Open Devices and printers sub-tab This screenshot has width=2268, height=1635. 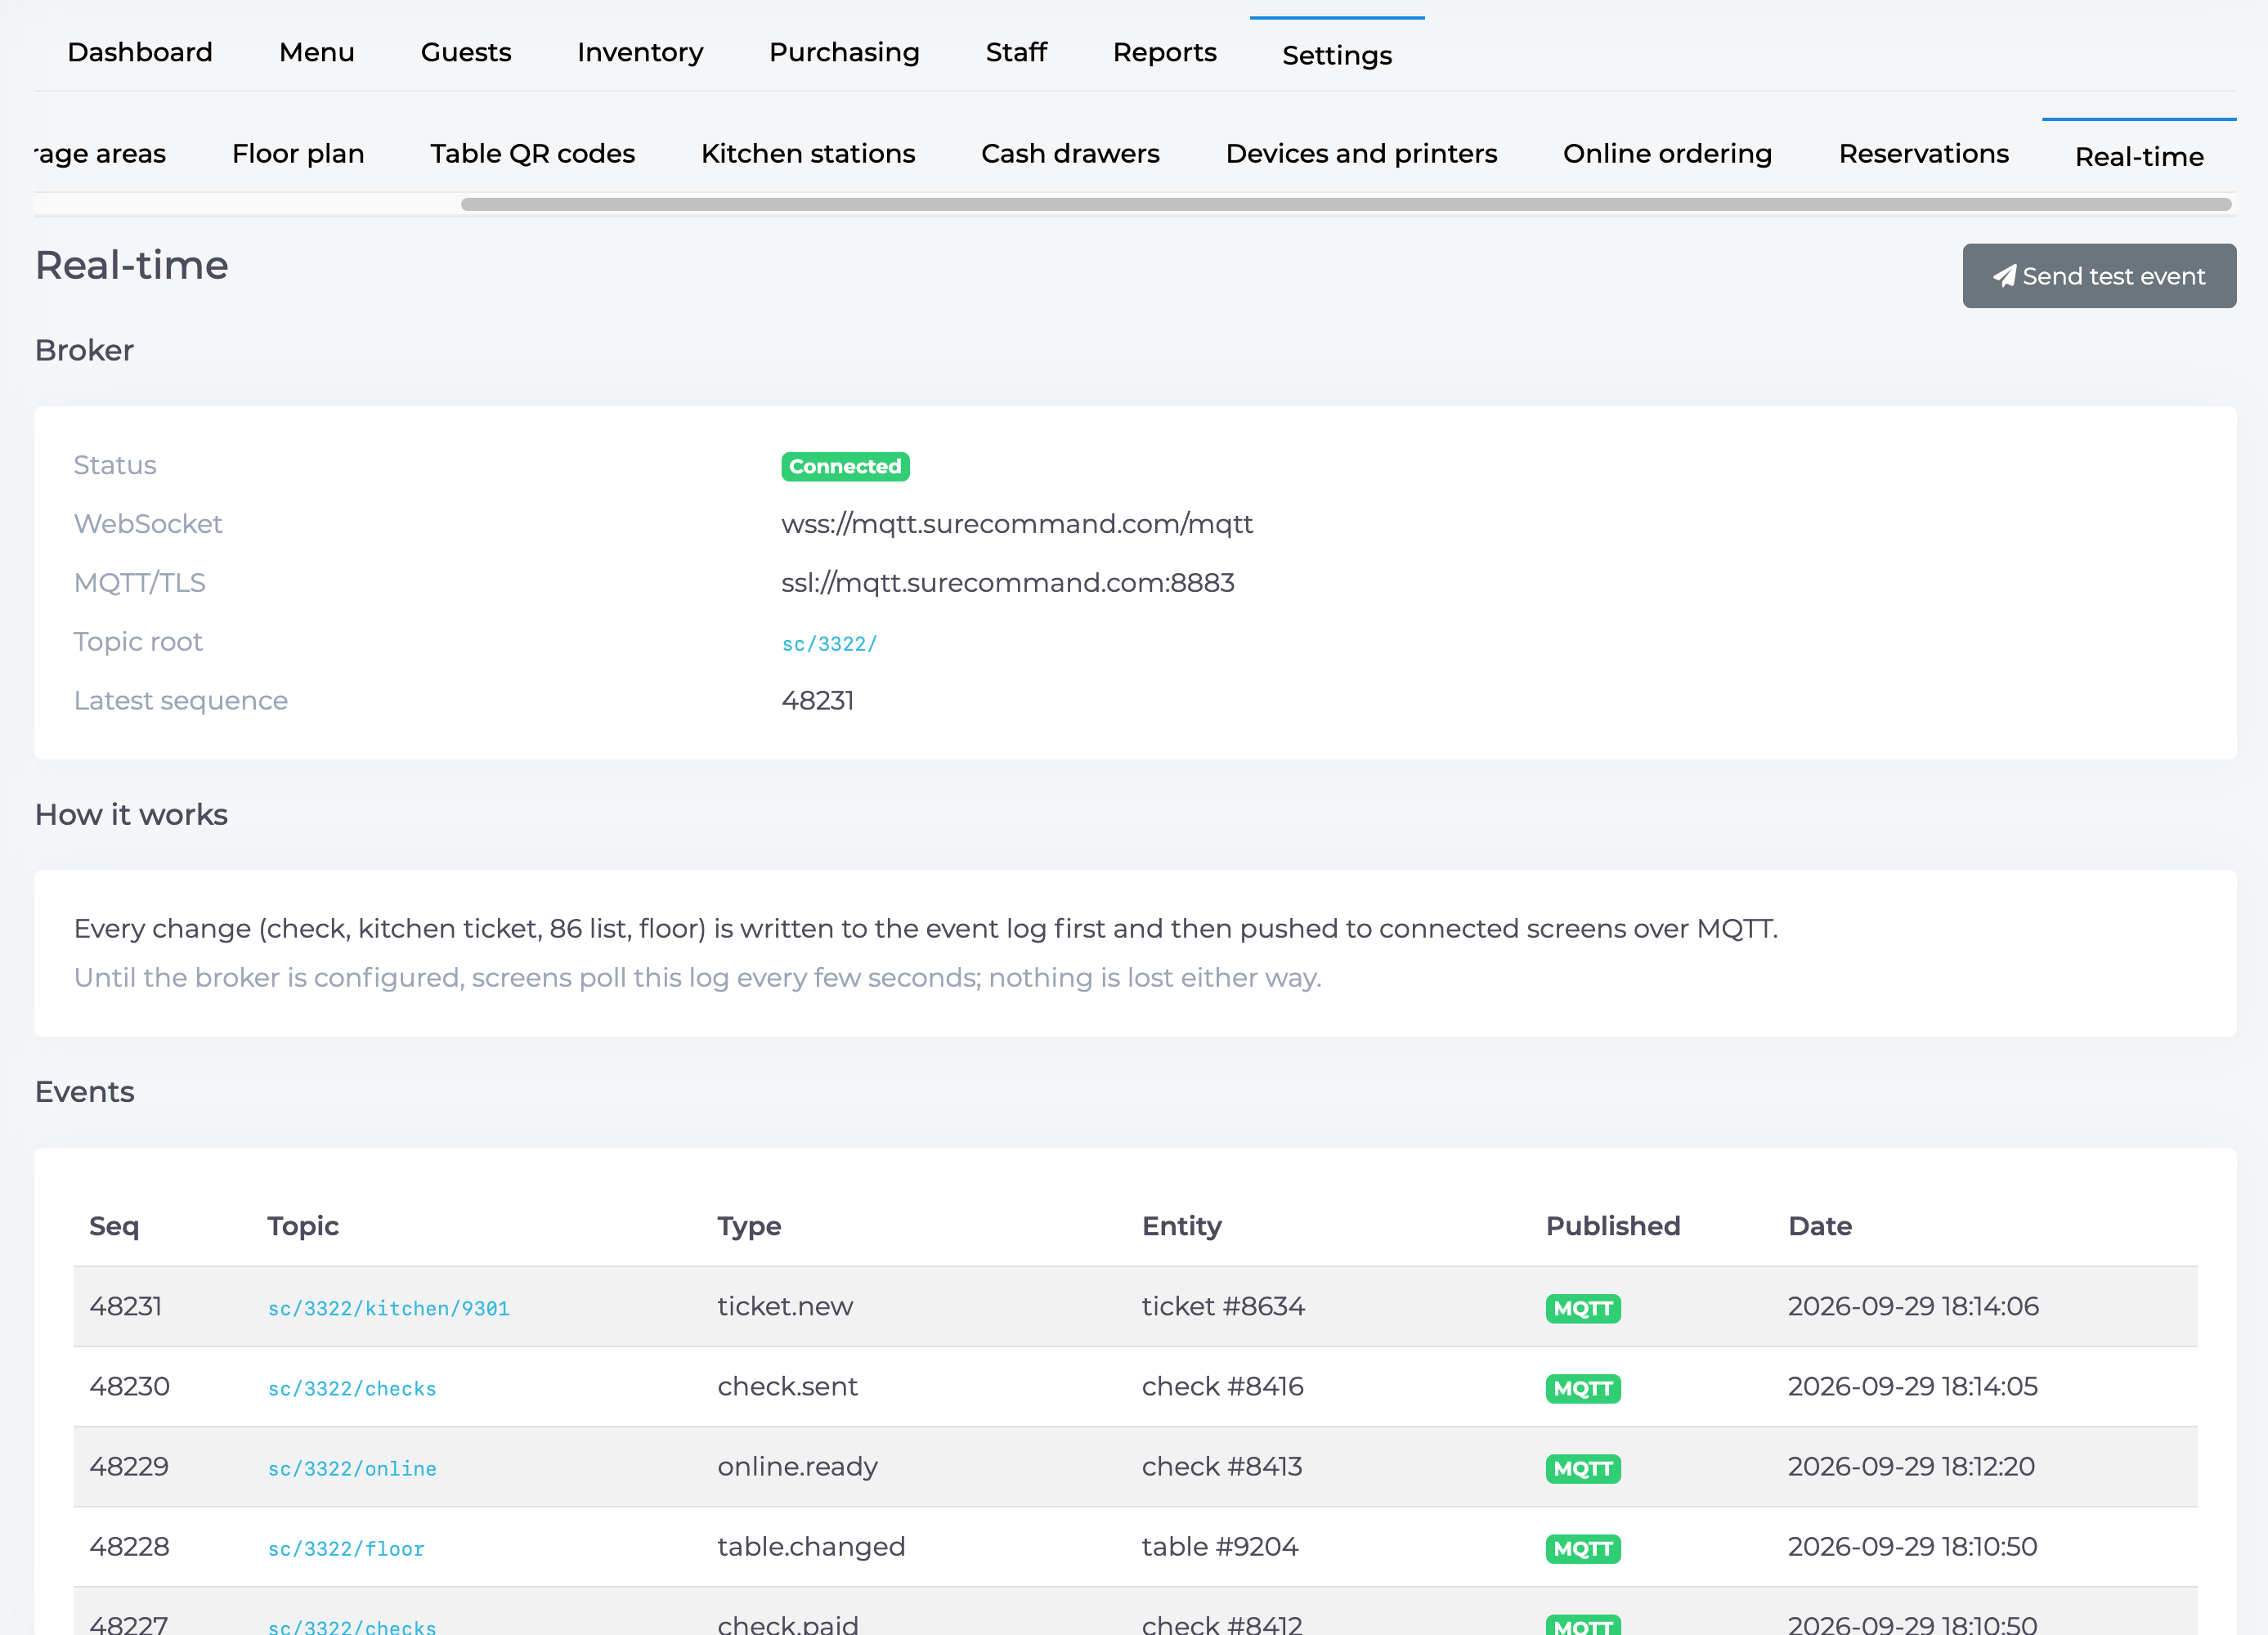(1361, 154)
